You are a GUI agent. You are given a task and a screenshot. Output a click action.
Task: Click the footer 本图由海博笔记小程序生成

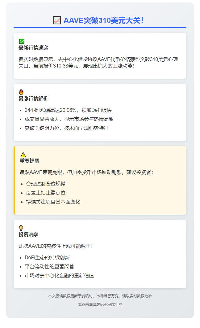100,305
